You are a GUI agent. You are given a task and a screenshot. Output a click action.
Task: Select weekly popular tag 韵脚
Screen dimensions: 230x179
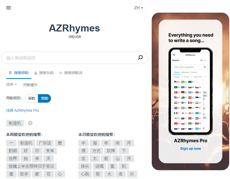[13, 151]
